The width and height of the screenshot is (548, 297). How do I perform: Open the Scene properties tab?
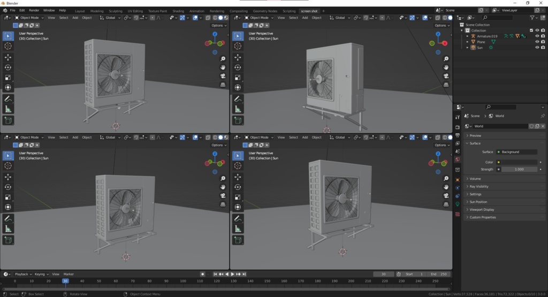click(458, 151)
